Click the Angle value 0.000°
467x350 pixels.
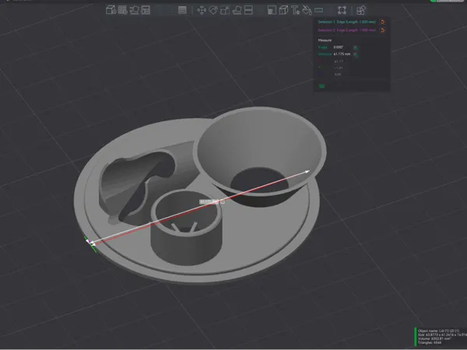(339, 47)
